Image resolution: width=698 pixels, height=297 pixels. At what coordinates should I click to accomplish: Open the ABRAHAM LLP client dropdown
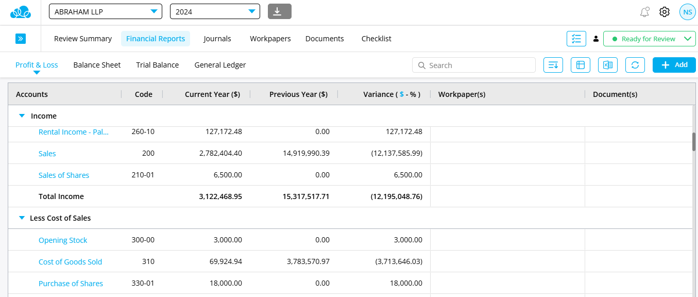click(105, 11)
